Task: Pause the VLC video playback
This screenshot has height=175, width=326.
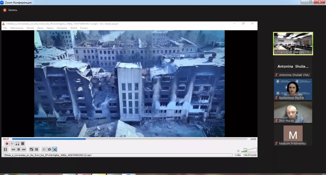Action: (x=5, y=149)
